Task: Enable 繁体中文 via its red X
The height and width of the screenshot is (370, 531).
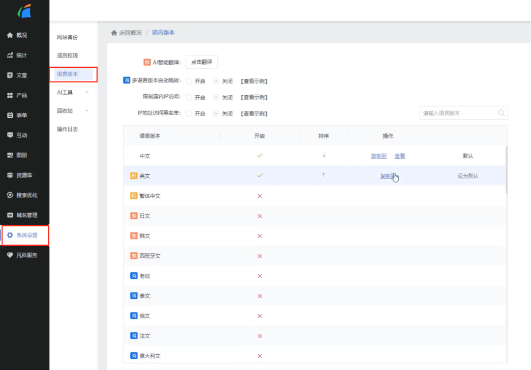Action: click(x=260, y=196)
